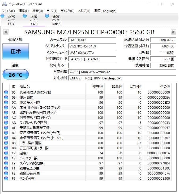Image resolution: width=179 pixels, height=194 pixels.
Task: Select the ウェアレベリング回数 attribute name
Action: (x=33, y=123)
